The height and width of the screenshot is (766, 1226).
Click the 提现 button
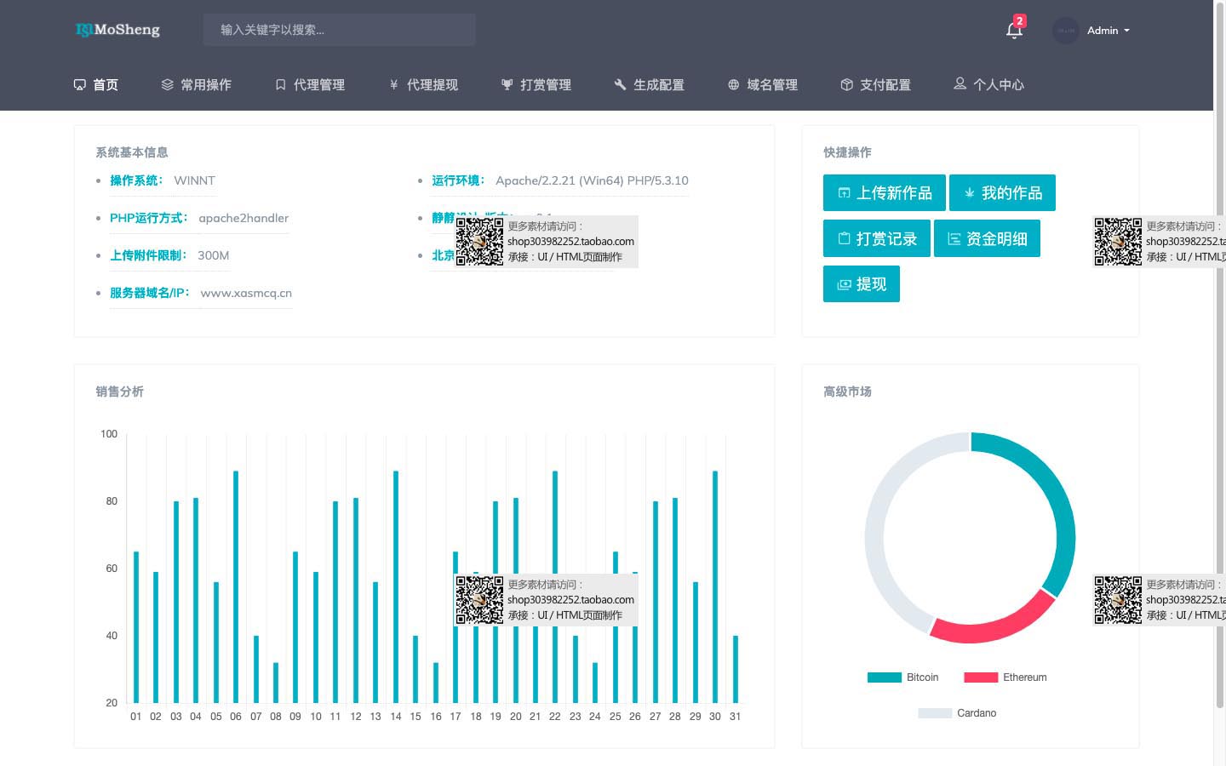[861, 284]
